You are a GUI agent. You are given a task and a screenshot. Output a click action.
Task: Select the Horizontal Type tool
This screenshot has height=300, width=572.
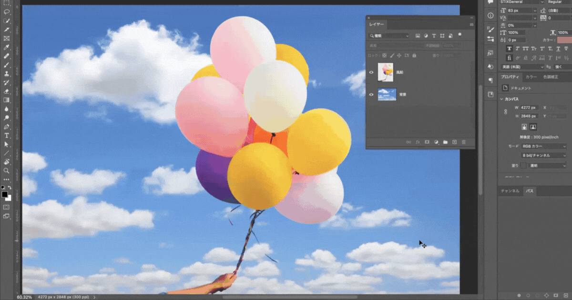[x=7, y=136]
